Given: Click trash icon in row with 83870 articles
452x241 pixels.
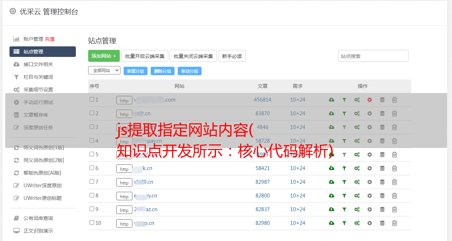Looking at the screenshot, I should (x=394, y=113).
